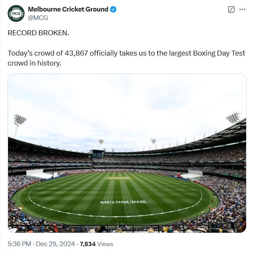The width and height of the screenshot is (253, 253).
Task: Open the Grok actions icon
Action: click(231, 10)
